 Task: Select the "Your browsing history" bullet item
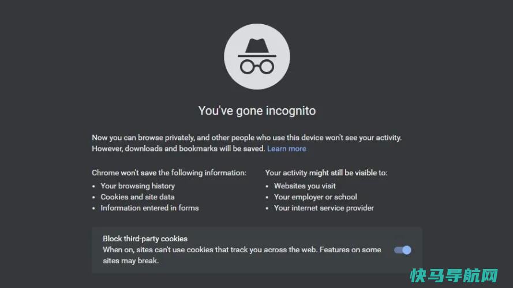click(138, 186)
